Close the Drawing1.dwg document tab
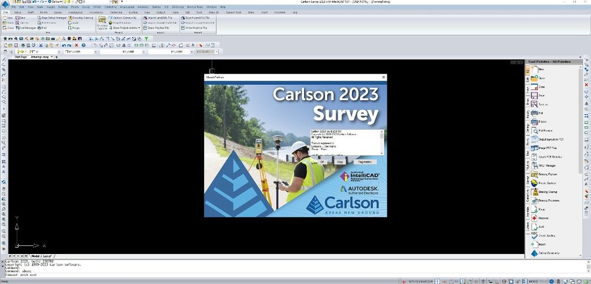Screen dimensions: 591x284 (x=53, y=57)
